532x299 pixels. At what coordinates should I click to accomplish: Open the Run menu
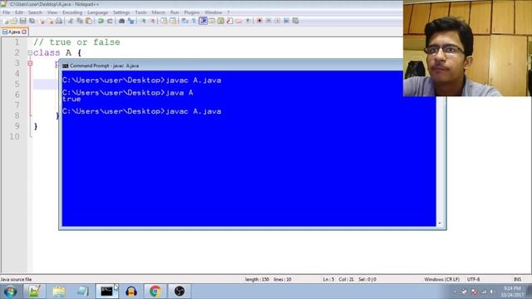tap(175, 12)
